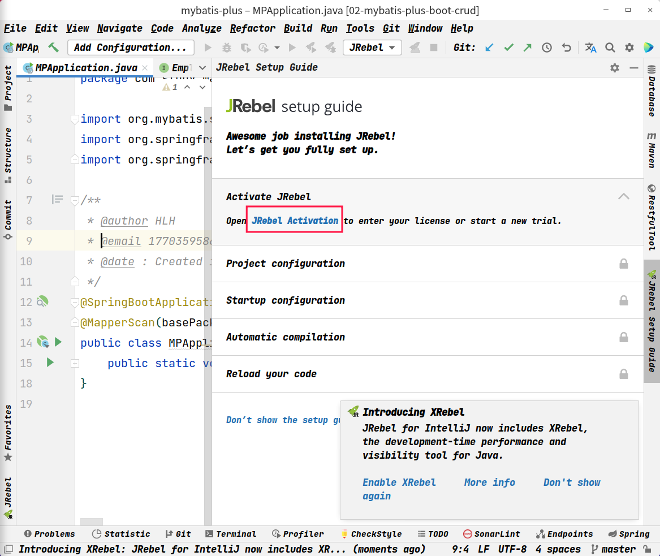Open the Profiler tool window

(x=298, y=534)
